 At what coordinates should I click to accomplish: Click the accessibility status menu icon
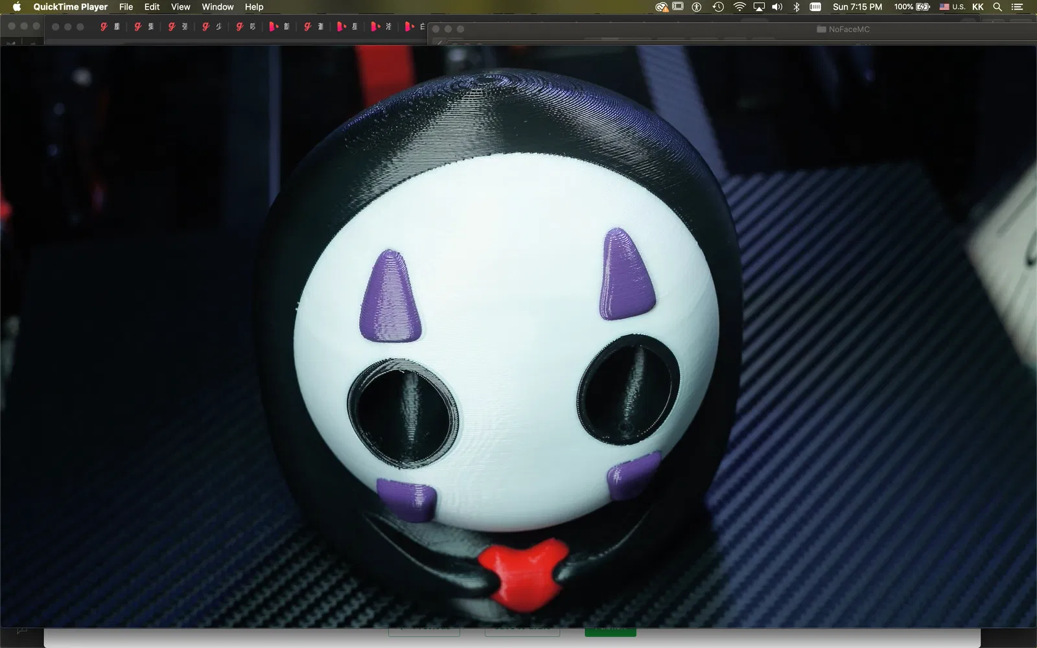697,7
